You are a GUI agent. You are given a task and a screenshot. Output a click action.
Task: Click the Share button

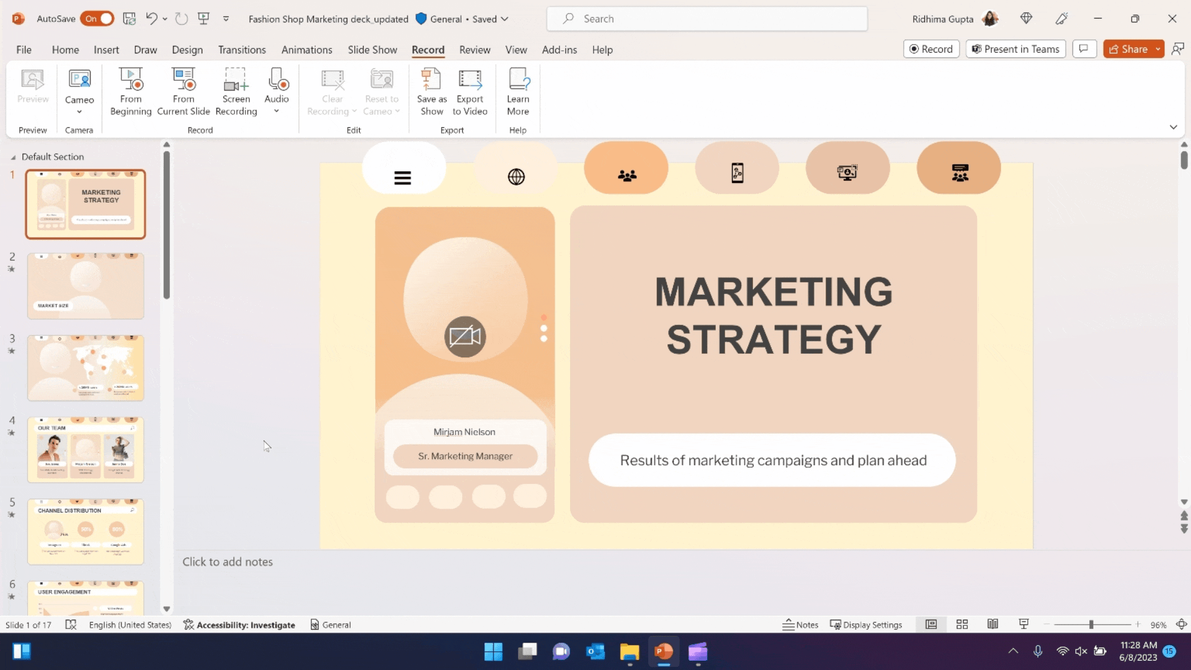click(x=1135, y=49)
